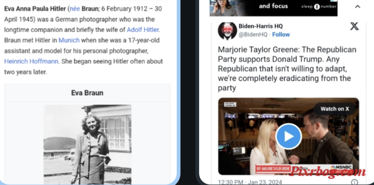Click the X logo on the tweet

354,26
